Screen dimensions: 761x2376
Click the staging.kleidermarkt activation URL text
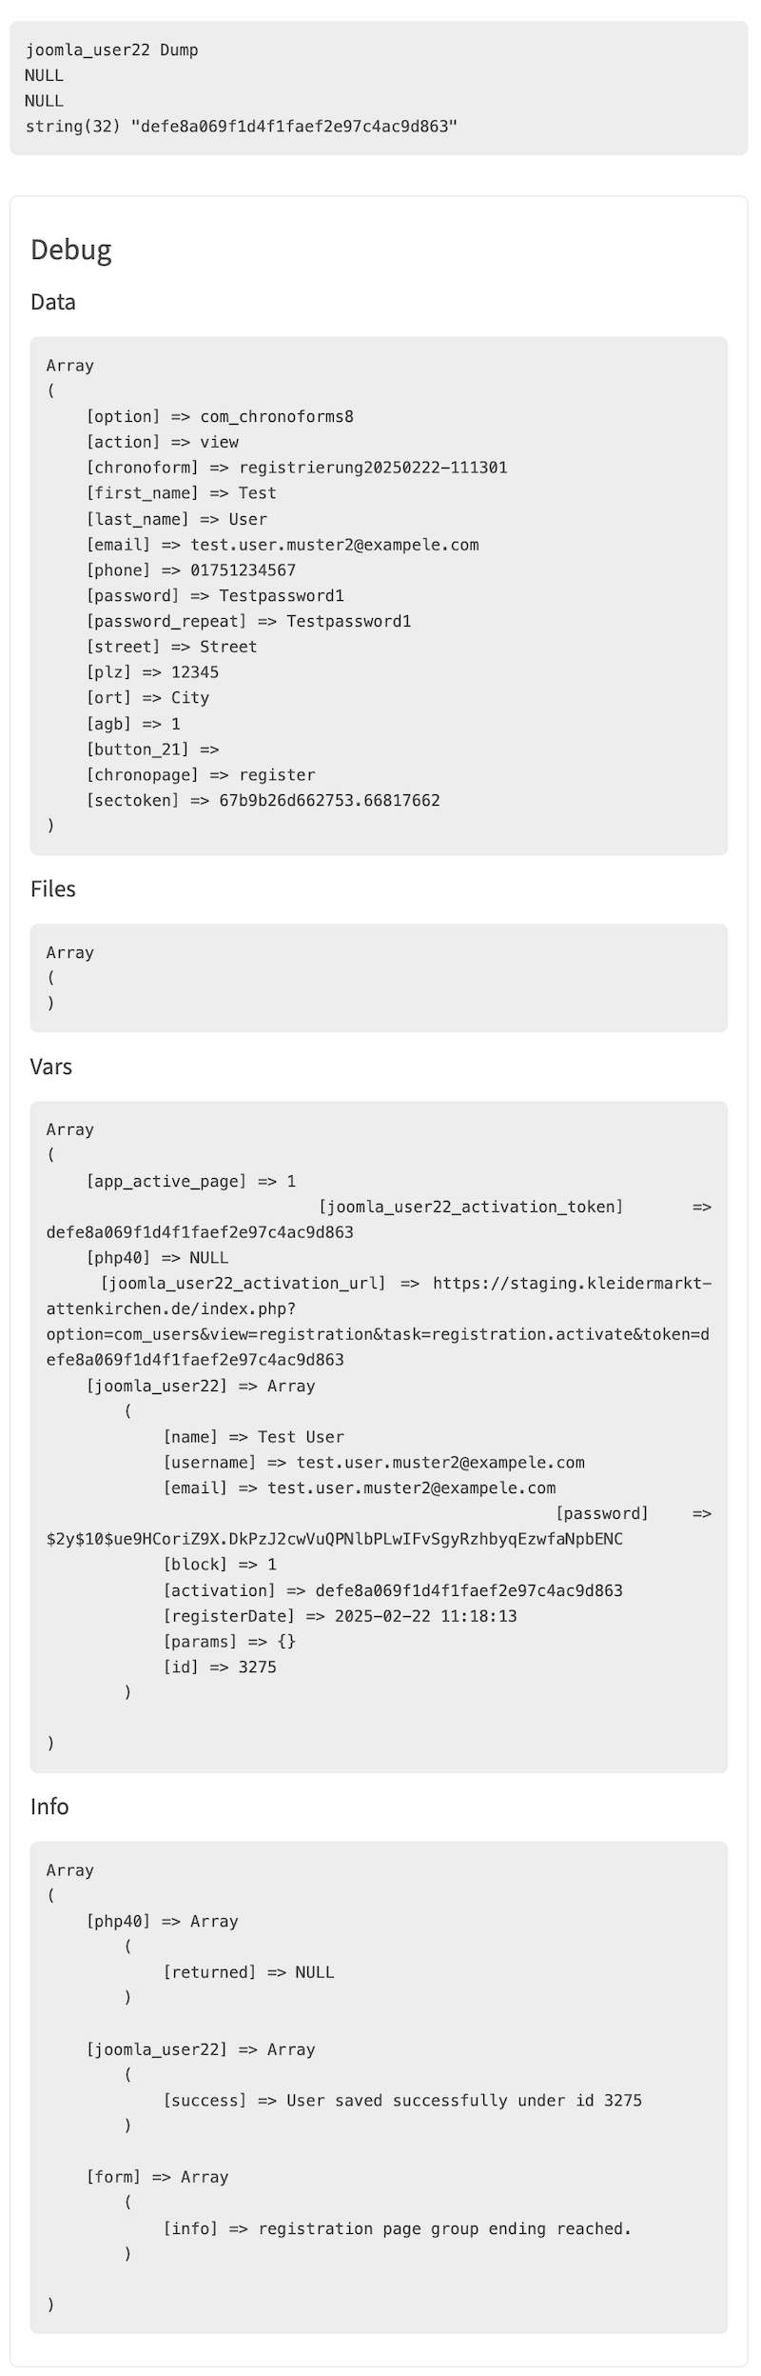(x=378, y=1322)
